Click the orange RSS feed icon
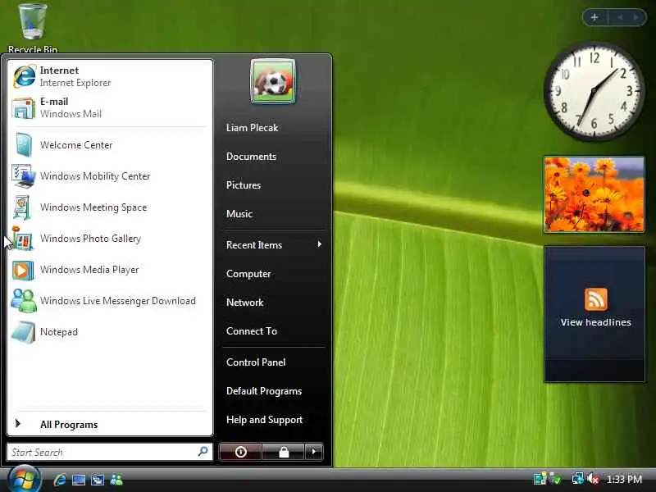Viewport: 656px width, 492px height. coord(596,299)
